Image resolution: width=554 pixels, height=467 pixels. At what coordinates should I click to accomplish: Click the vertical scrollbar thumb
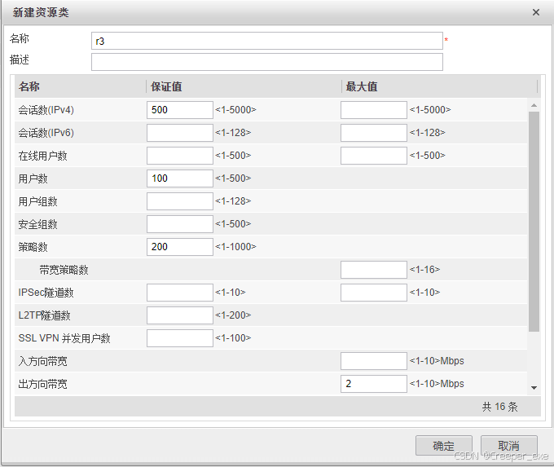click(x=534, y=222)
